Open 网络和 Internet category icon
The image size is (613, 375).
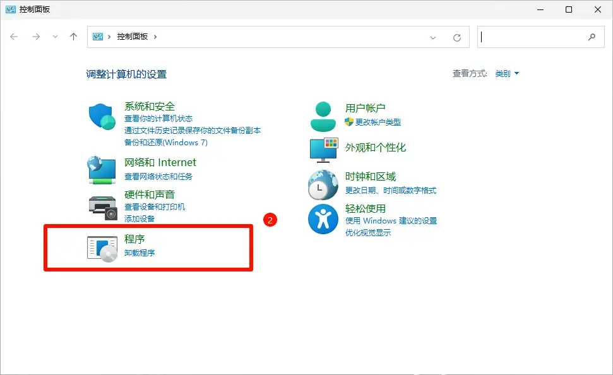101,170
